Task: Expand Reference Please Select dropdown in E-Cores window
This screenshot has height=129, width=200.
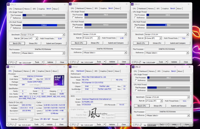Action: pos(187,53)
